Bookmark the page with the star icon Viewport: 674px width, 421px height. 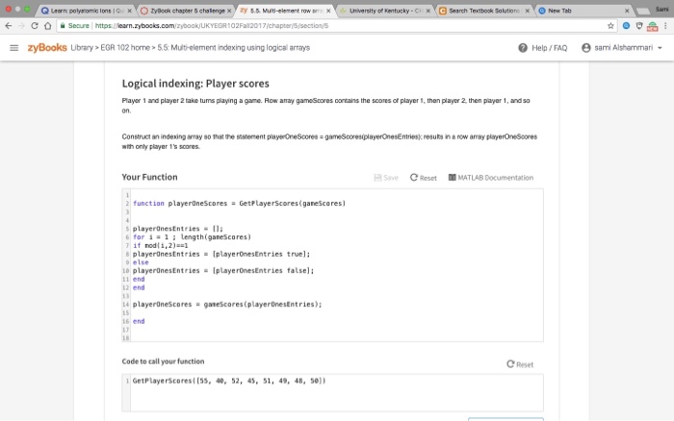point(610,26)
